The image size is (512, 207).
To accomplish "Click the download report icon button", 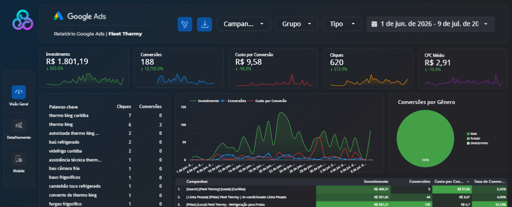I will [x=204, y=24].
